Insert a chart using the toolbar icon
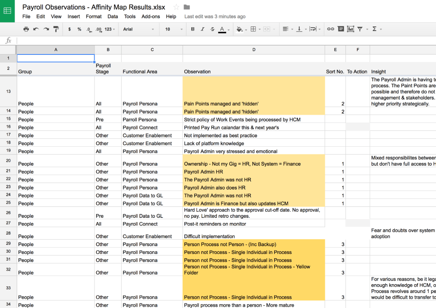This screenshot has height=308, width=436. pos(350,29)
